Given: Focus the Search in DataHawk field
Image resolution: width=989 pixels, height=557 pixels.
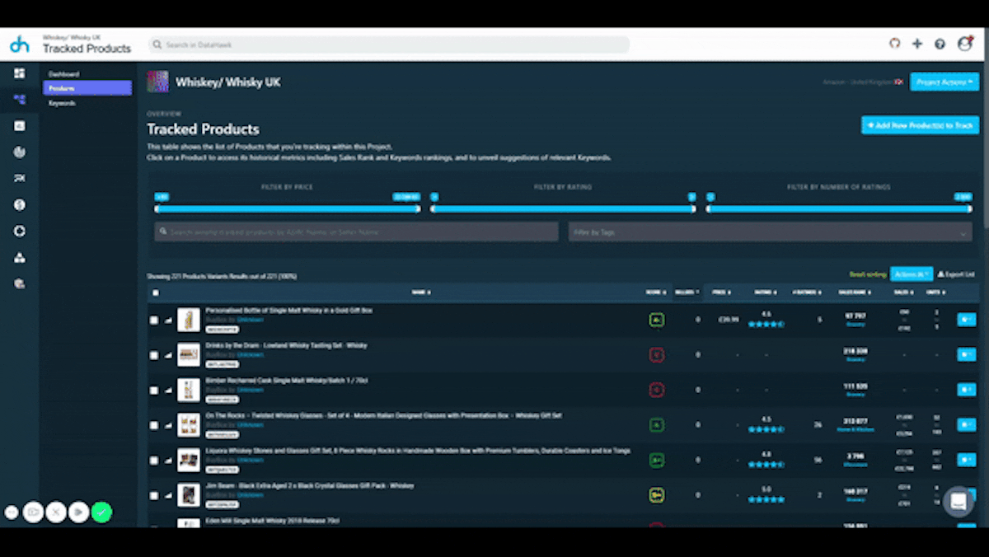Looking at the screenshot, I should (389, 44).
